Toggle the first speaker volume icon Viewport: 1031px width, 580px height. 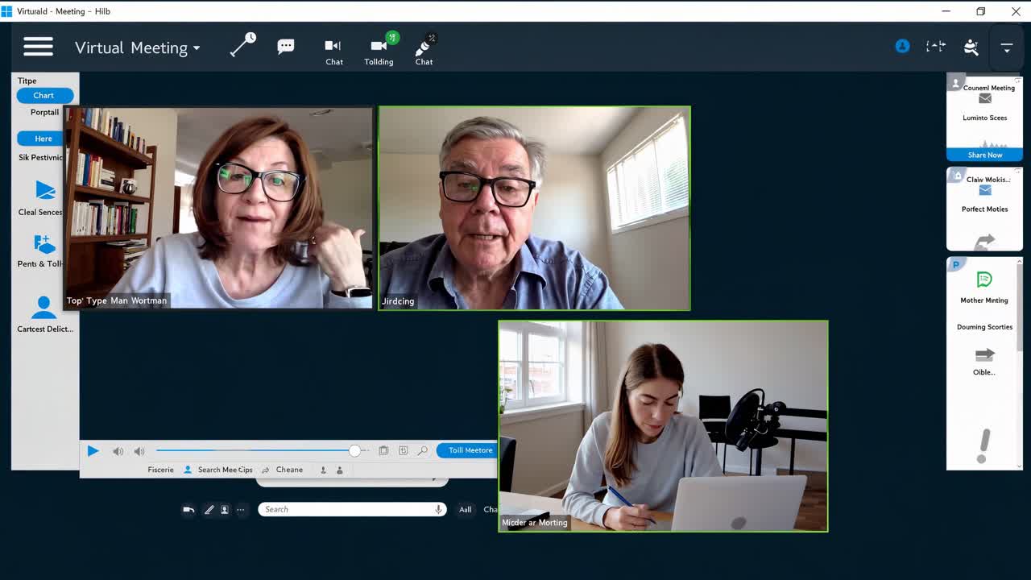point(118,451)
